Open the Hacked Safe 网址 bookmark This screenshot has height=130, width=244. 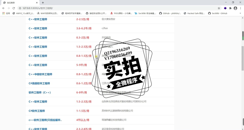click(x=194, y=13)
